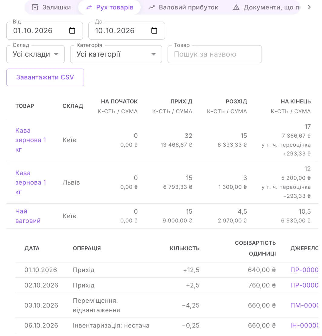Viewport: 322px width, 336px height.
Task: Click the +293,33 ₴ revaluation value
Action: pyautogui.click(x=297, y=154)
